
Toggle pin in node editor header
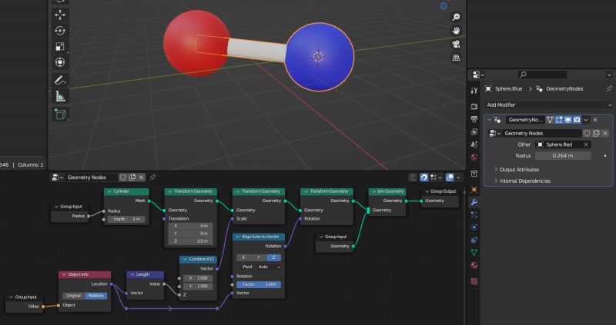pos(152,177)
